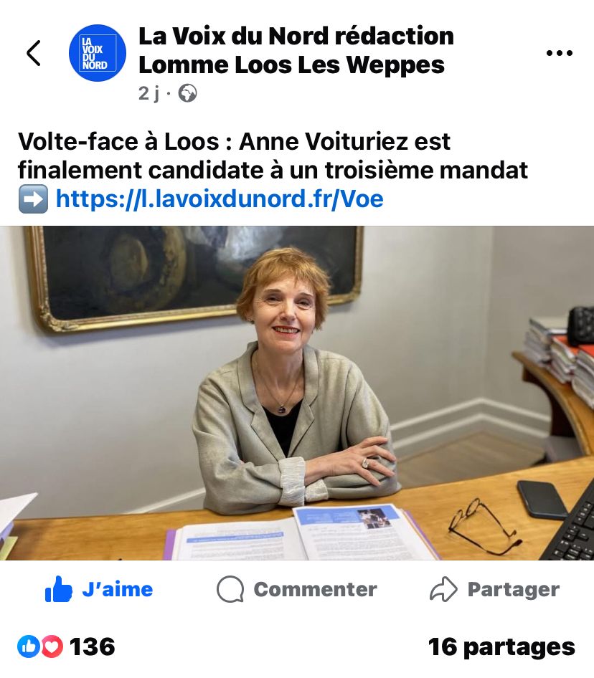The width and height of the screenshot is (594, 678).
Task: Open the red heart reaction icon
Action: coord(52,647)
